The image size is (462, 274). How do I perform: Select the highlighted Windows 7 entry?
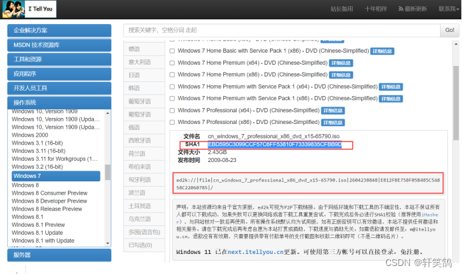point(56,176)
